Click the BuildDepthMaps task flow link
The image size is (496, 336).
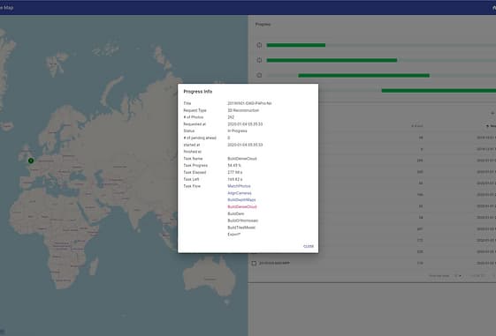241,200
